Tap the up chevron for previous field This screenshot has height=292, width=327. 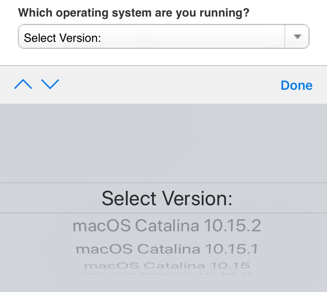click(23, 85)
